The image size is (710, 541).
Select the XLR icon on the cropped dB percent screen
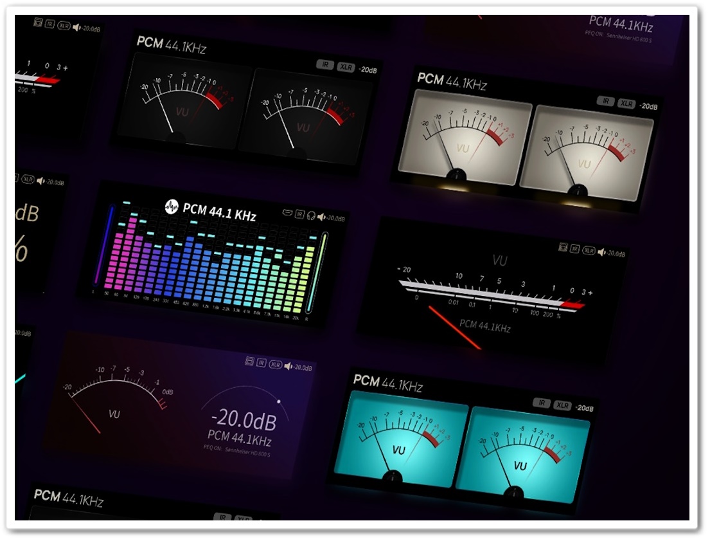pos(28,179)
